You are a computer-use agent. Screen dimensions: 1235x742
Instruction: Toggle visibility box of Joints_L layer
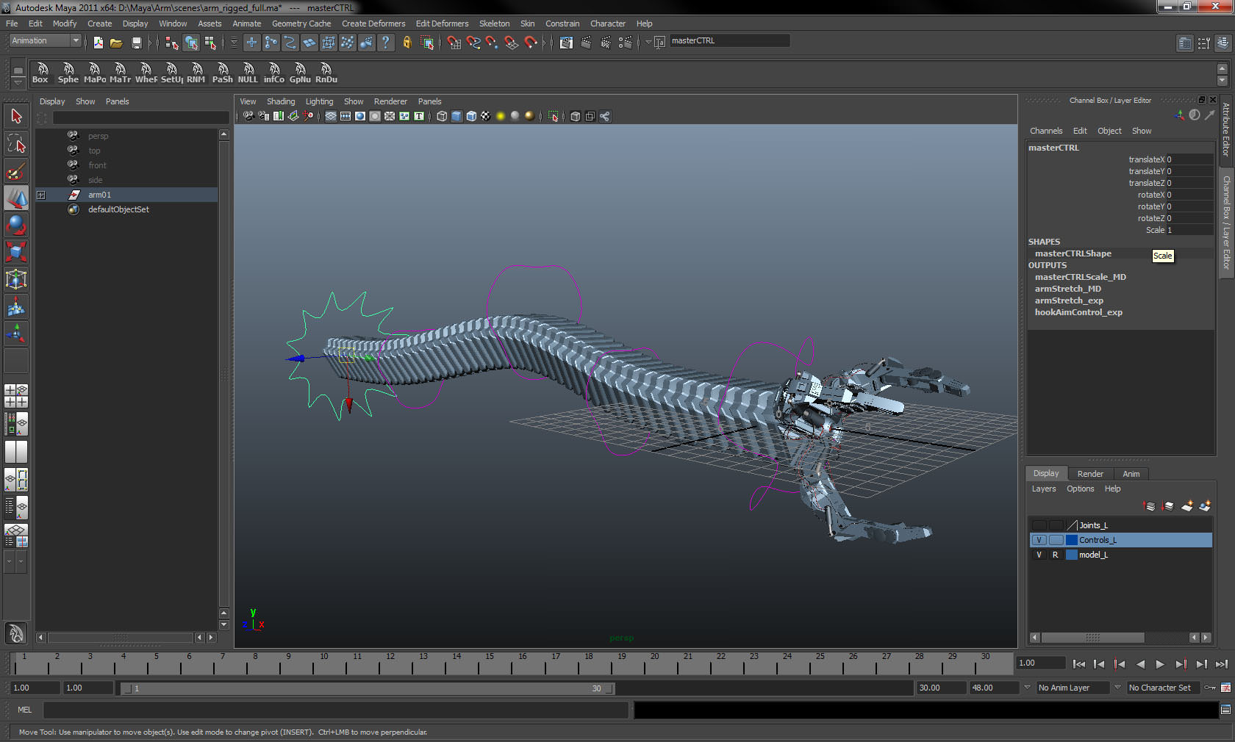[1039, 525]
